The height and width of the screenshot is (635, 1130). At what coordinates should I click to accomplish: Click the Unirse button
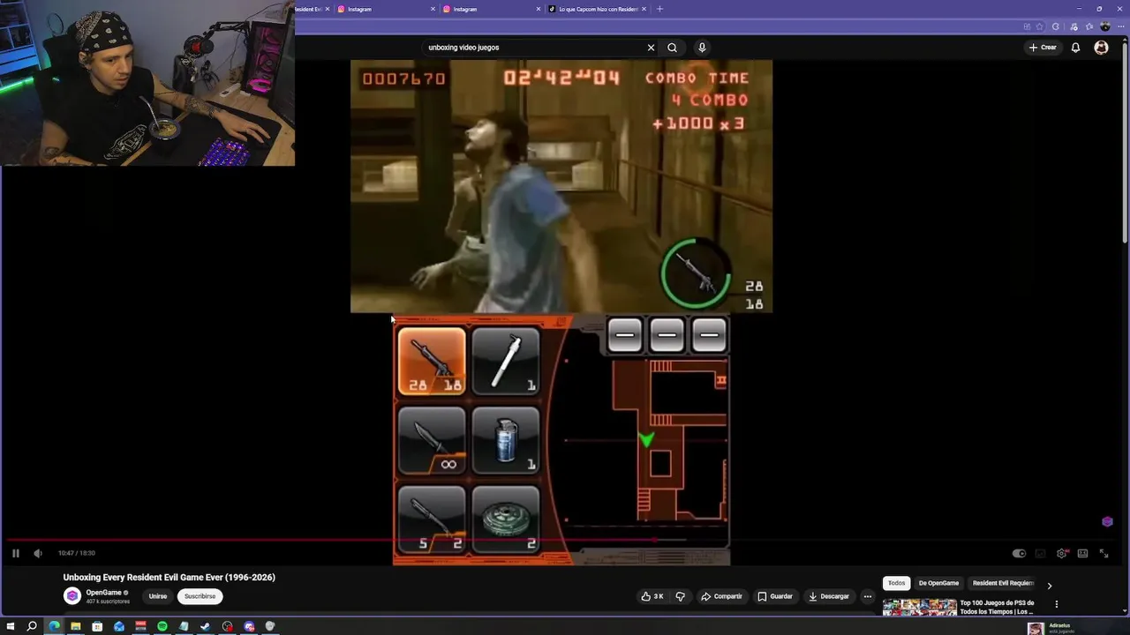(158, 596)
